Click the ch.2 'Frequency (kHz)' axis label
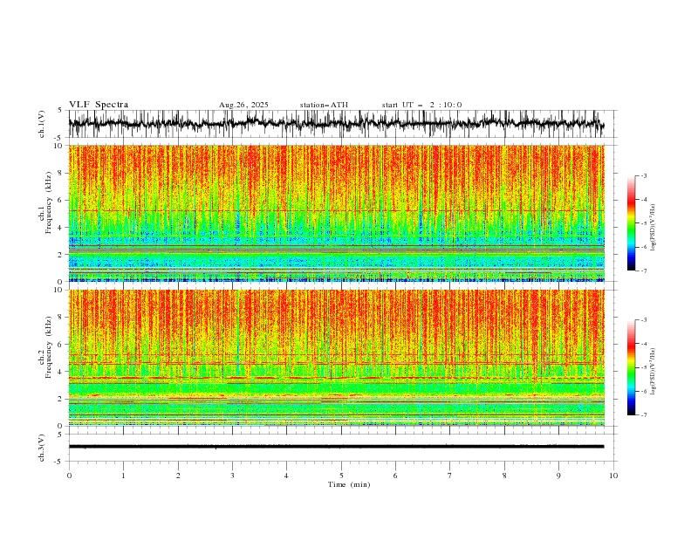The height and width of the screenshot is (534, 691). coord(49,347)
